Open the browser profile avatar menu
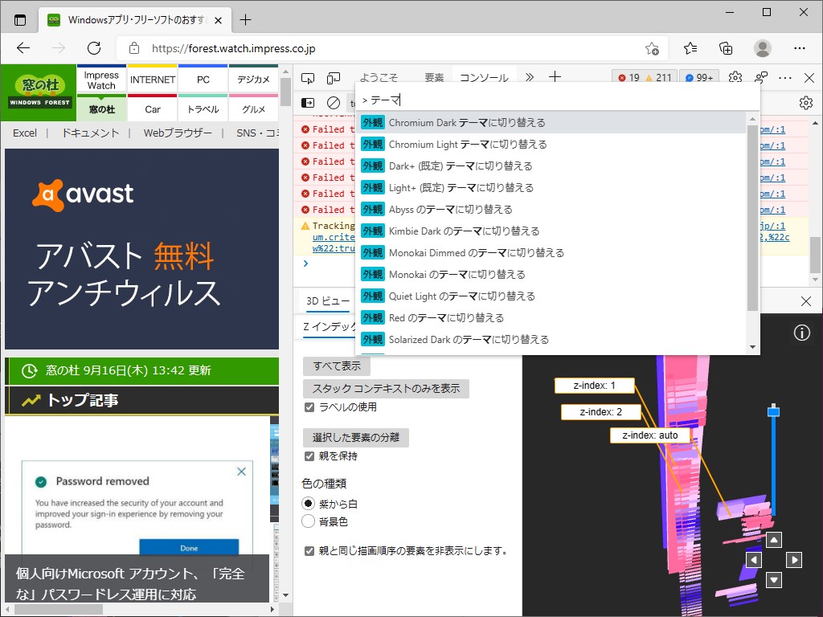The width and height of the screenshot is (823, 617). (762, 48)
